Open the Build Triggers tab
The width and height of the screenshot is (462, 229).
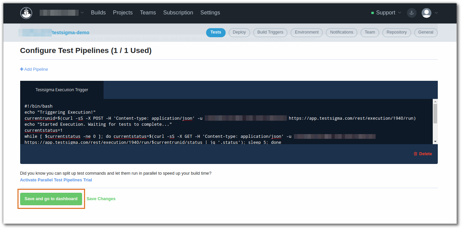click(270, 32)
